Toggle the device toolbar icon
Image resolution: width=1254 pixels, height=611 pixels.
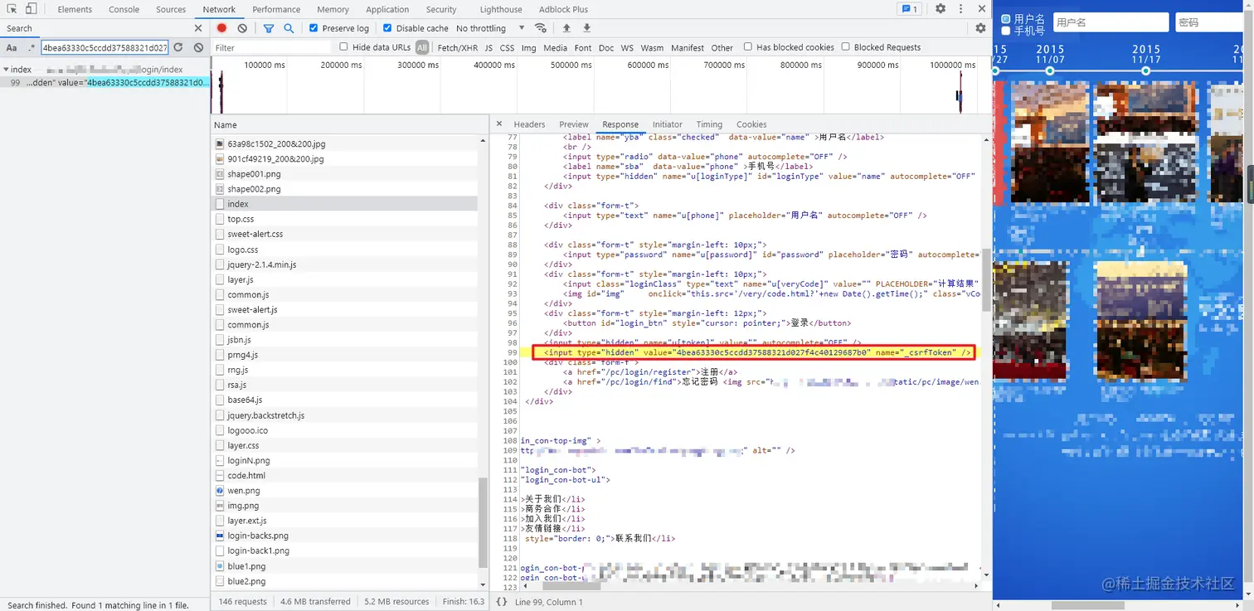pos(31,9)
